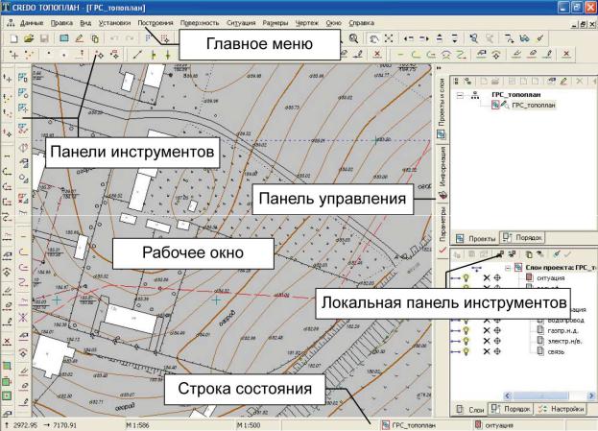
Task: Switch to the Проекты tab
Action: click(475, 238)
